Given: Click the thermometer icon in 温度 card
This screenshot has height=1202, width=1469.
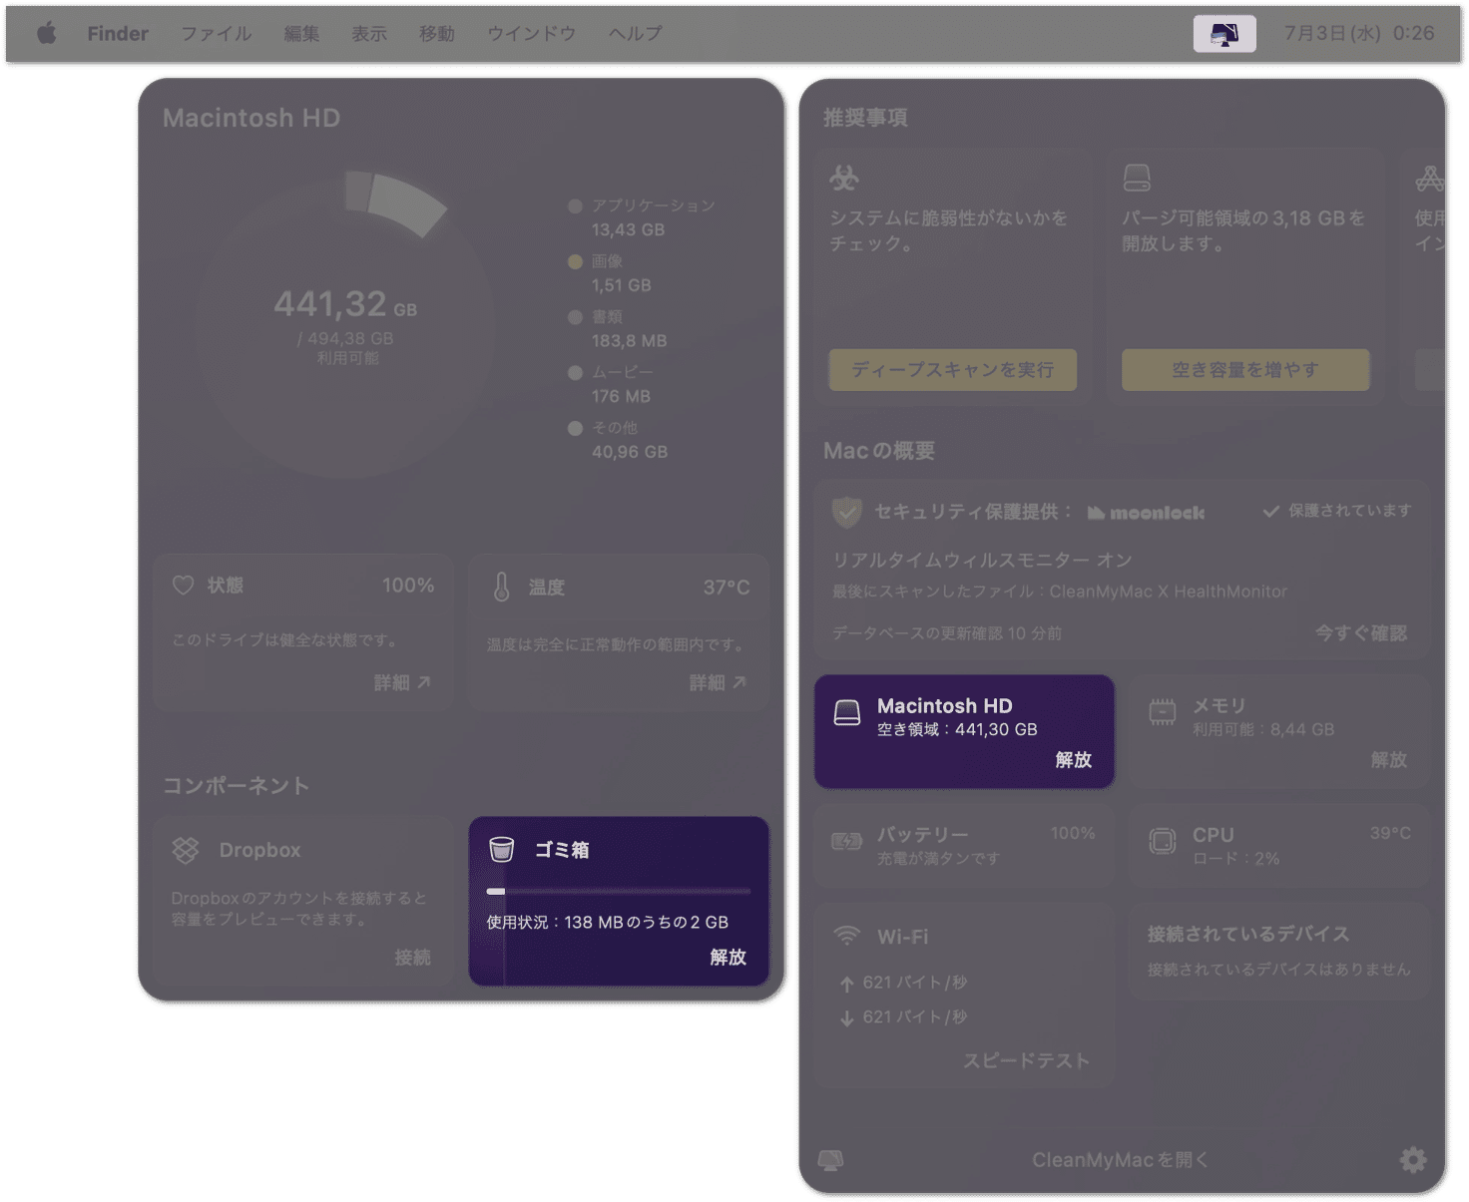Looking at the screenshot, I should tap(502, 588).
